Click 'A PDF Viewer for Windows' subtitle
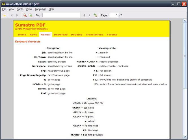Screen dimensions: 188x140 [31, 29]
